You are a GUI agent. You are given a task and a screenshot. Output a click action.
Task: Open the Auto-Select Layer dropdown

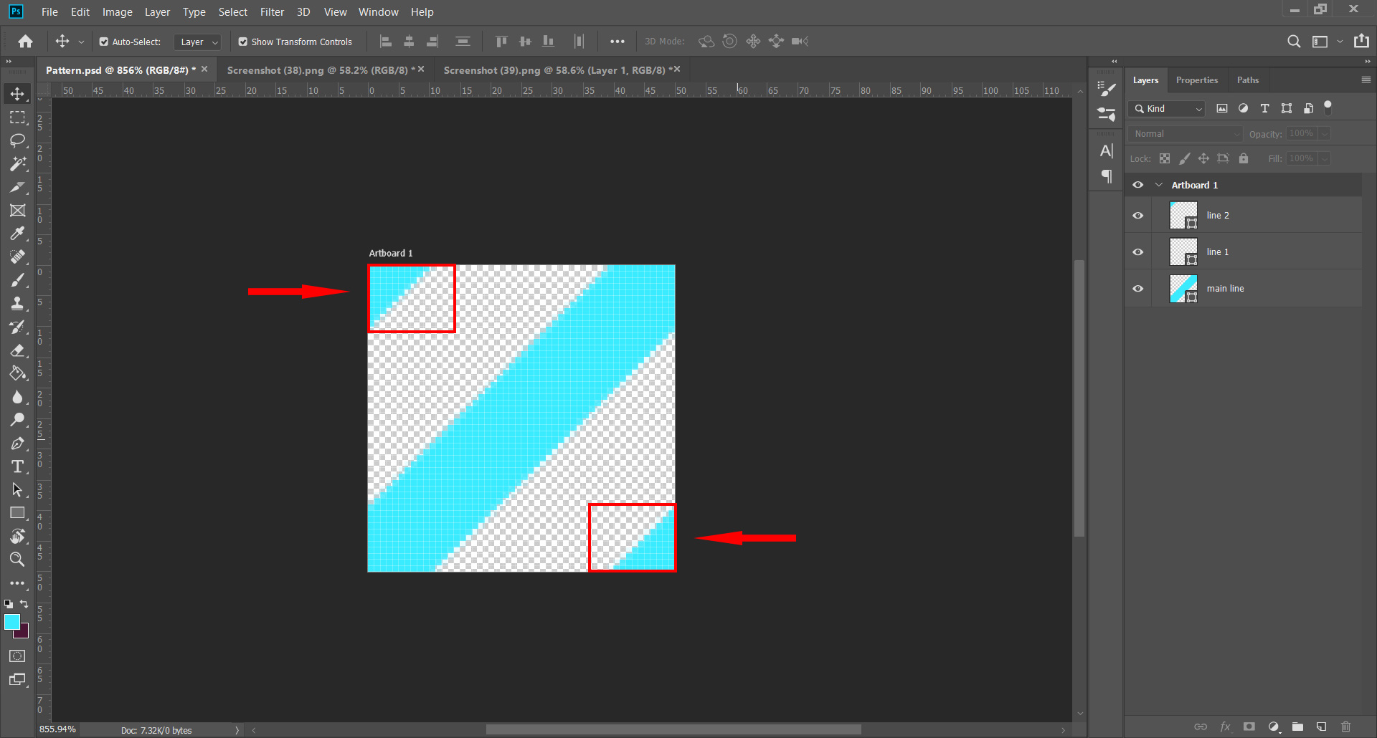pos(197,42)
